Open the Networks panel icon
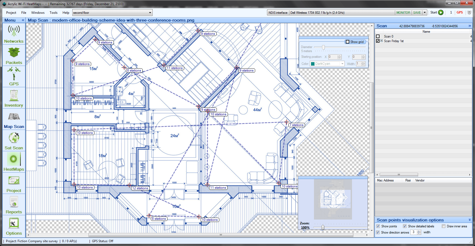Image resolution: width=475 pixels, height=246 pixels. pyautogui.click(x=14, y=31)
